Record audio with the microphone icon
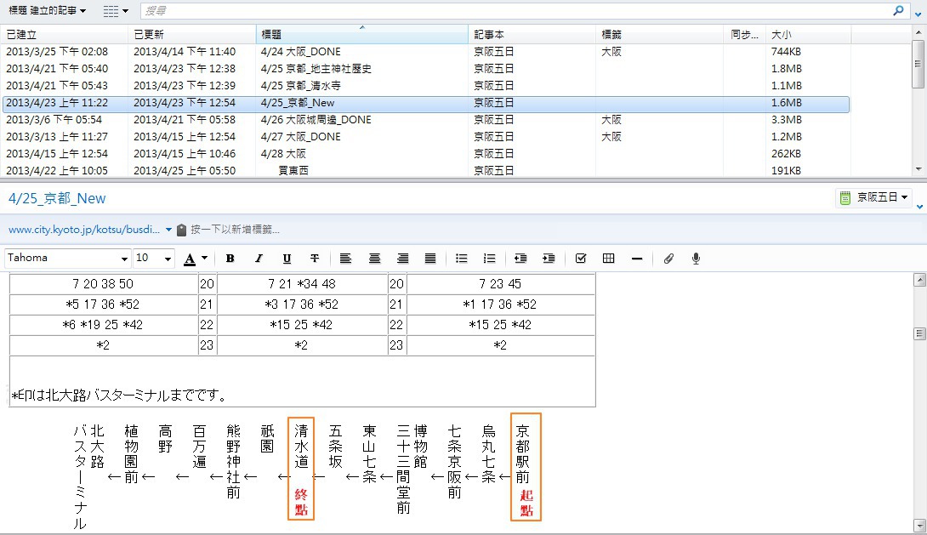927x535 pixels. click(696, 259)
